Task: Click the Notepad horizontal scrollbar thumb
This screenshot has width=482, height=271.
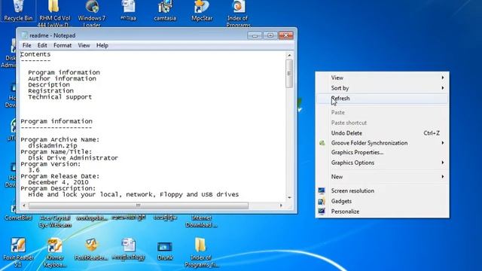Action: (139, 206)
